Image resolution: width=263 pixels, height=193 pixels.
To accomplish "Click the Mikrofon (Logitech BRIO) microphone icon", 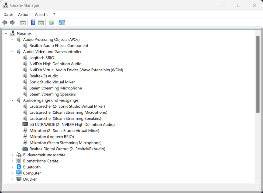I will click(x=25, y=136).
